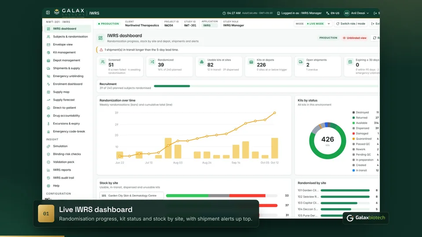Select 101 Garden City Skin & Dermatology Centre

pos(131,196)
